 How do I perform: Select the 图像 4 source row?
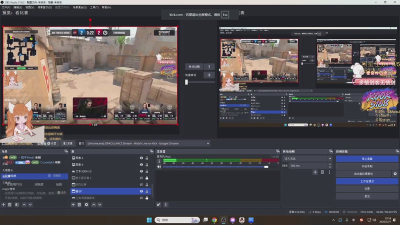(110, 158)
